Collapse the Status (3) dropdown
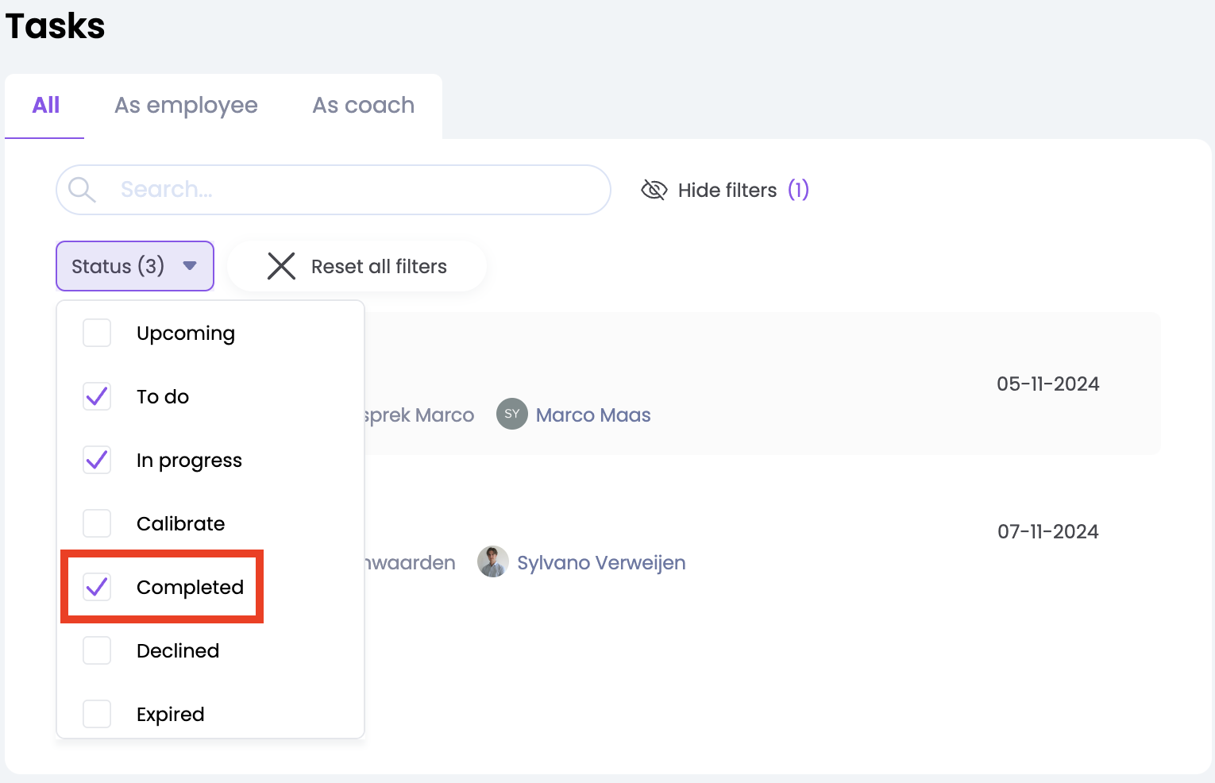This screenshot has width=1215, height=783. point(118,266)
